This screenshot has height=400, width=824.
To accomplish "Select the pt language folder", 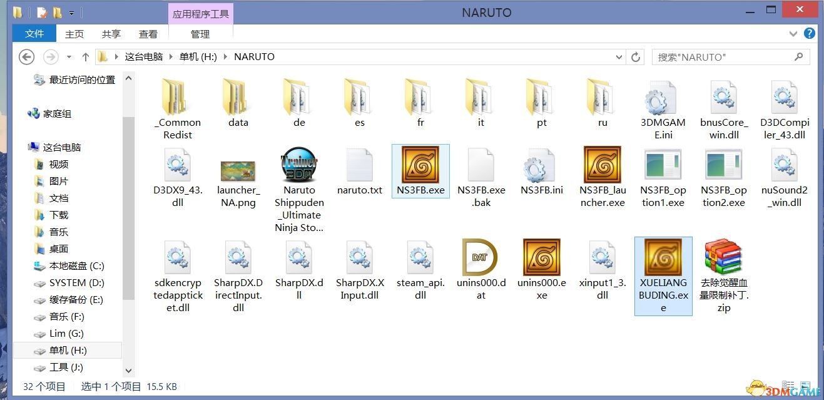I will click(542, 103).
